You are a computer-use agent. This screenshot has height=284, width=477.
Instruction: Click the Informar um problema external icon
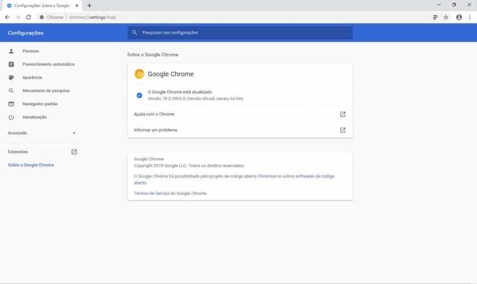343,130
